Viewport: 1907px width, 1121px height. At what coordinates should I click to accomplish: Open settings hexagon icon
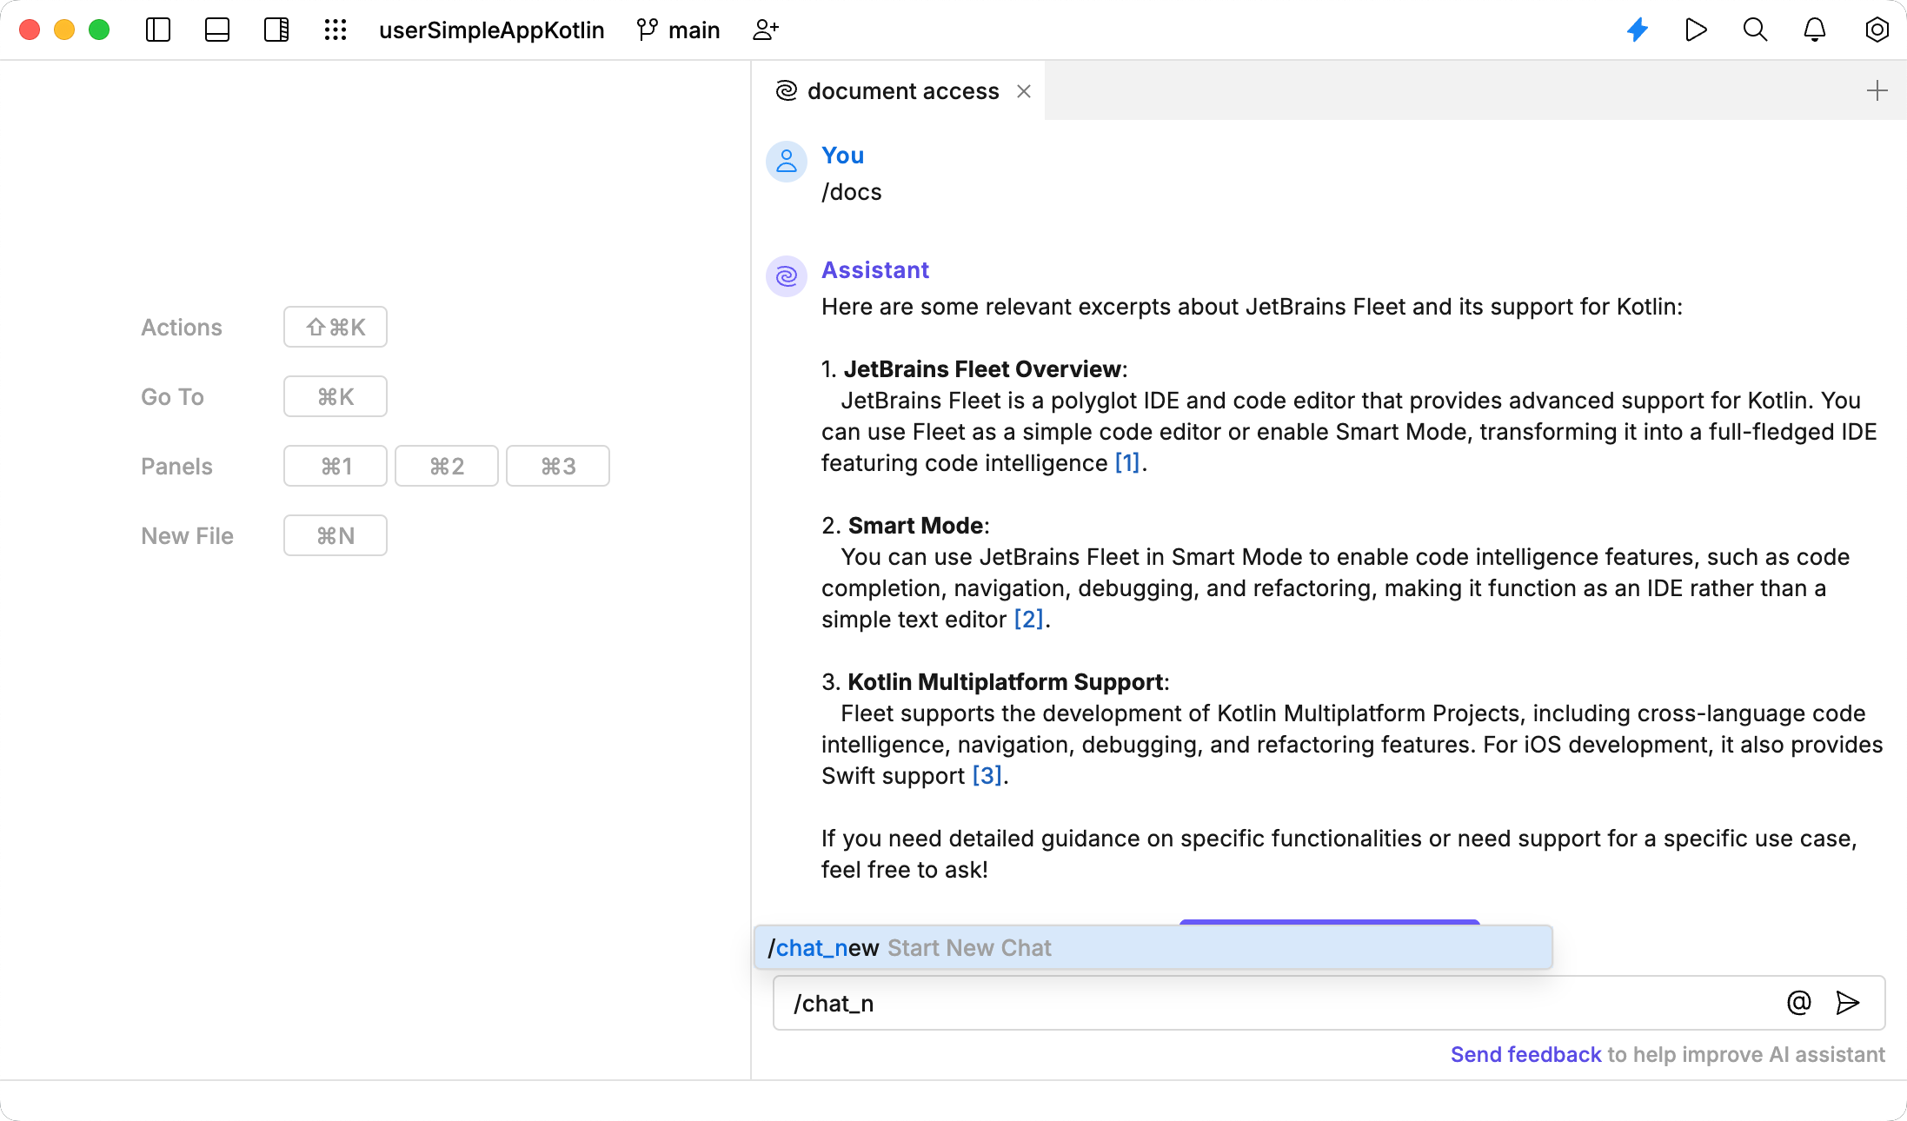coord(1877,30)
